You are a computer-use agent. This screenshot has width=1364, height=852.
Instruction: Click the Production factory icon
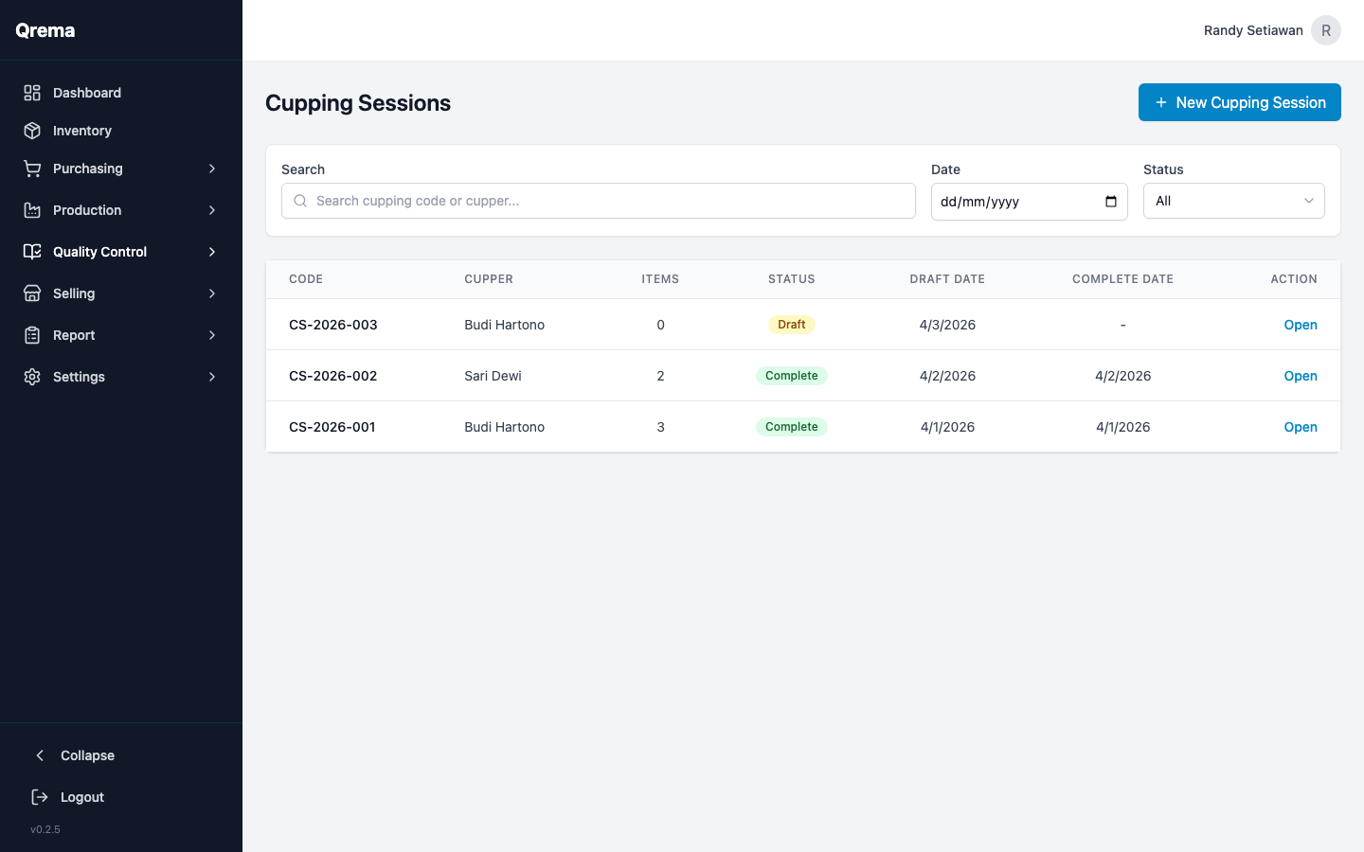coord(32,210)
